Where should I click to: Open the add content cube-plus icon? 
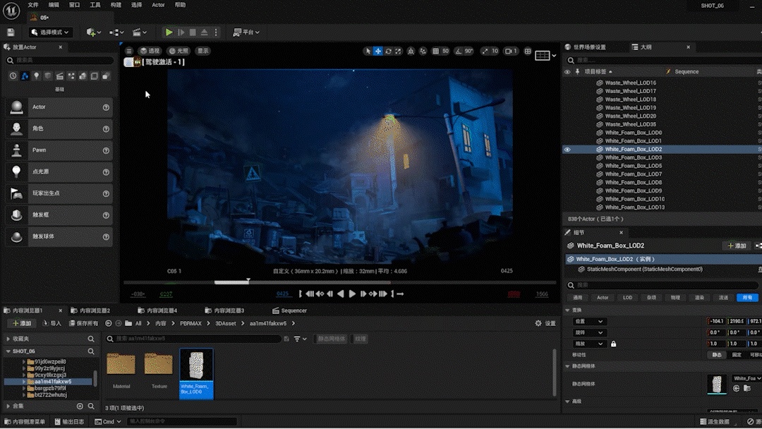[93, 32]
